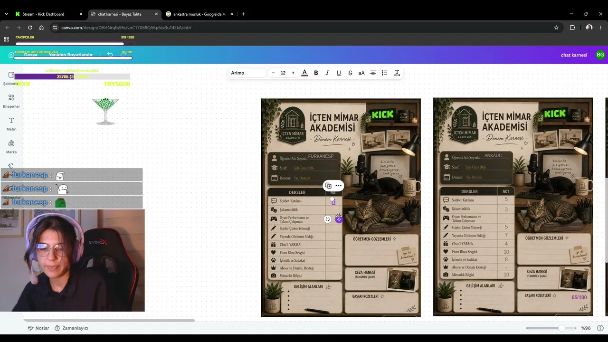Toggle strikethrough formatting
This screenshot has height=342, width=608.
coord(350,73)
